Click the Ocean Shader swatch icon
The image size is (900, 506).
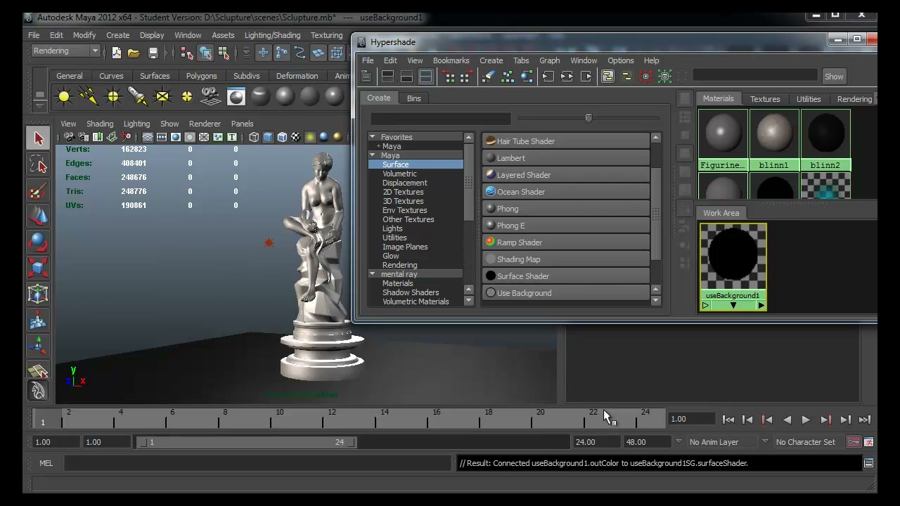(x=491, y=191)
